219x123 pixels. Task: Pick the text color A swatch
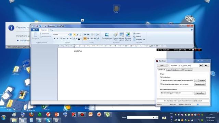pos(79,39)
